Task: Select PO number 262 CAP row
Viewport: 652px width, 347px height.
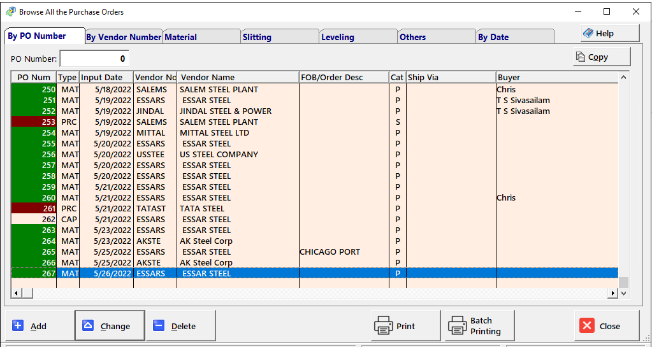Action: pyautogui.click(x=315, y=219)
